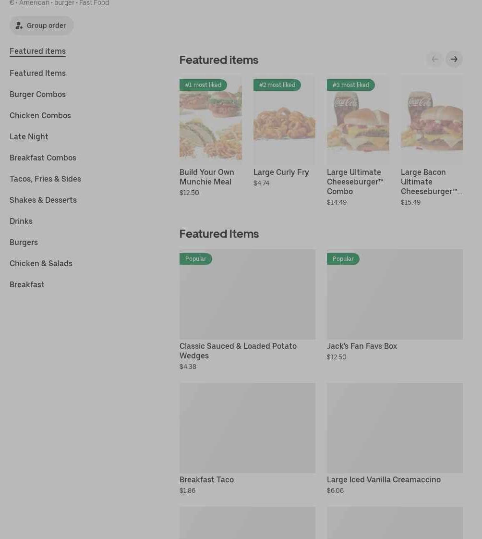Open Classic Sauced & Loaded Potato Wedges
The image size is (482, 539).
(x=247, y=294)
